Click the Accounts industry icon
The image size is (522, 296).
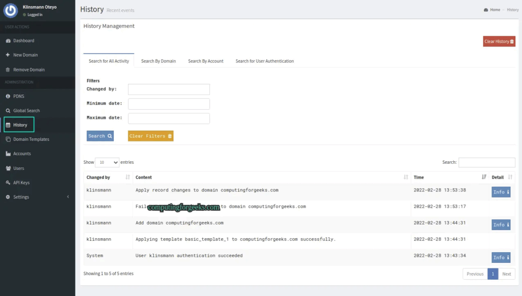tap(8, 154)
